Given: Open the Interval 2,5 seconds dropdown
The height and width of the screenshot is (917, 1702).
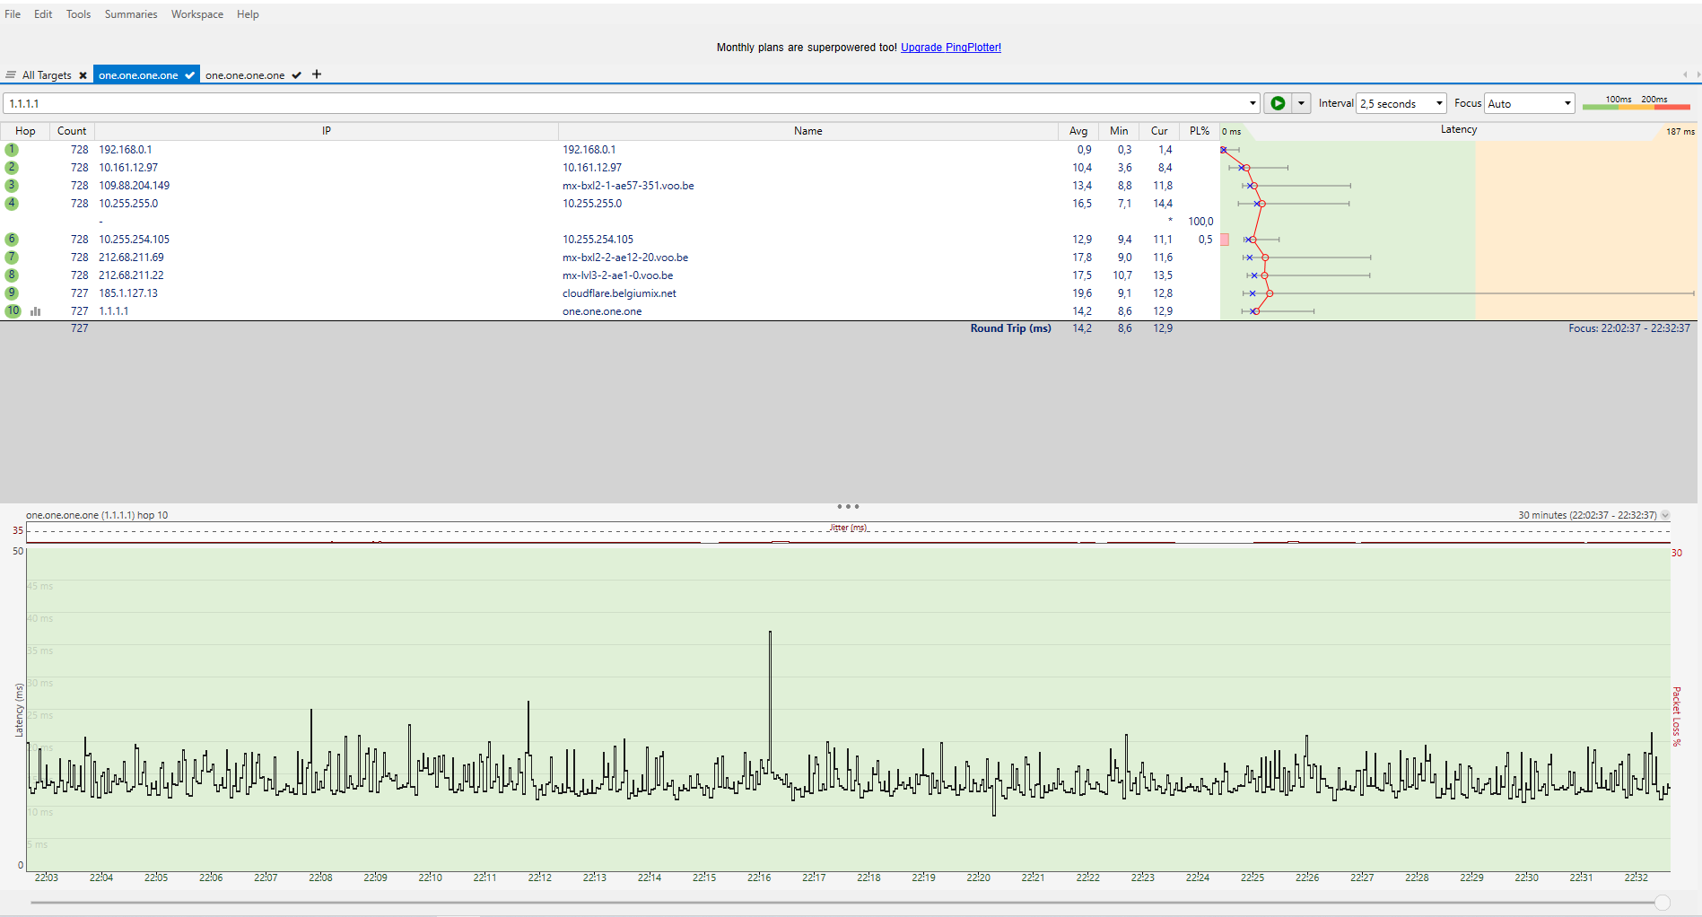Looking at the screenshot, I should (1401, 103).
